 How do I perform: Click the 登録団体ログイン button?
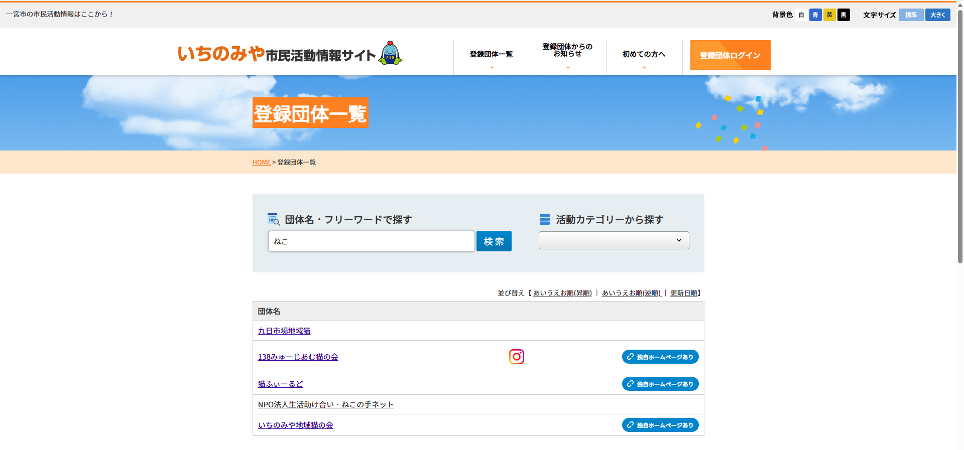pos(730,55)
